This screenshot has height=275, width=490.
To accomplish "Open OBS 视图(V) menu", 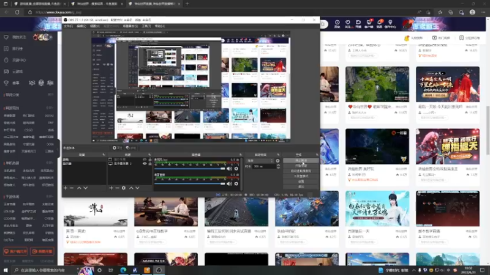I will (95, 26).
